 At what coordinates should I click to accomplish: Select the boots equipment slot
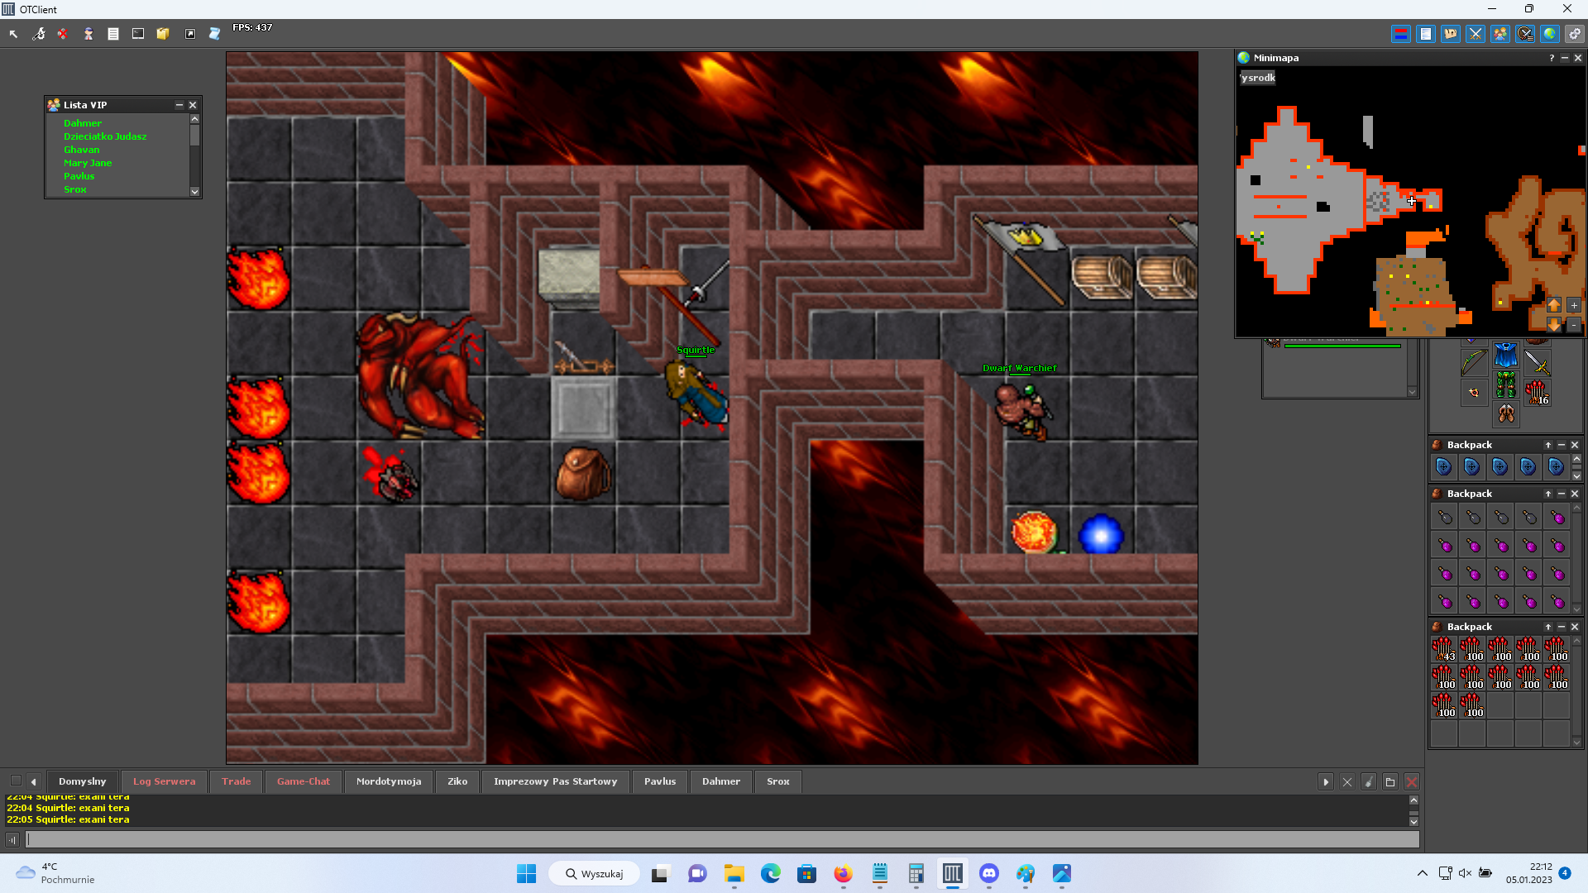[1506, 415]
